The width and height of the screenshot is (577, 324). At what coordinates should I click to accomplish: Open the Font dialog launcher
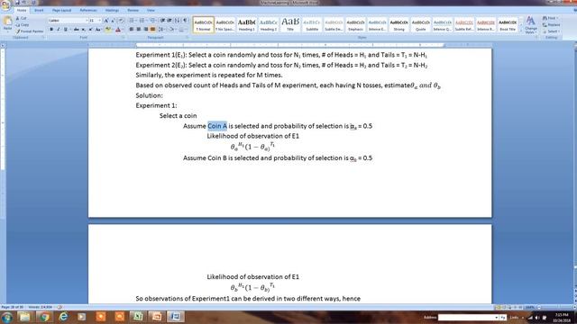pos(123,38)
